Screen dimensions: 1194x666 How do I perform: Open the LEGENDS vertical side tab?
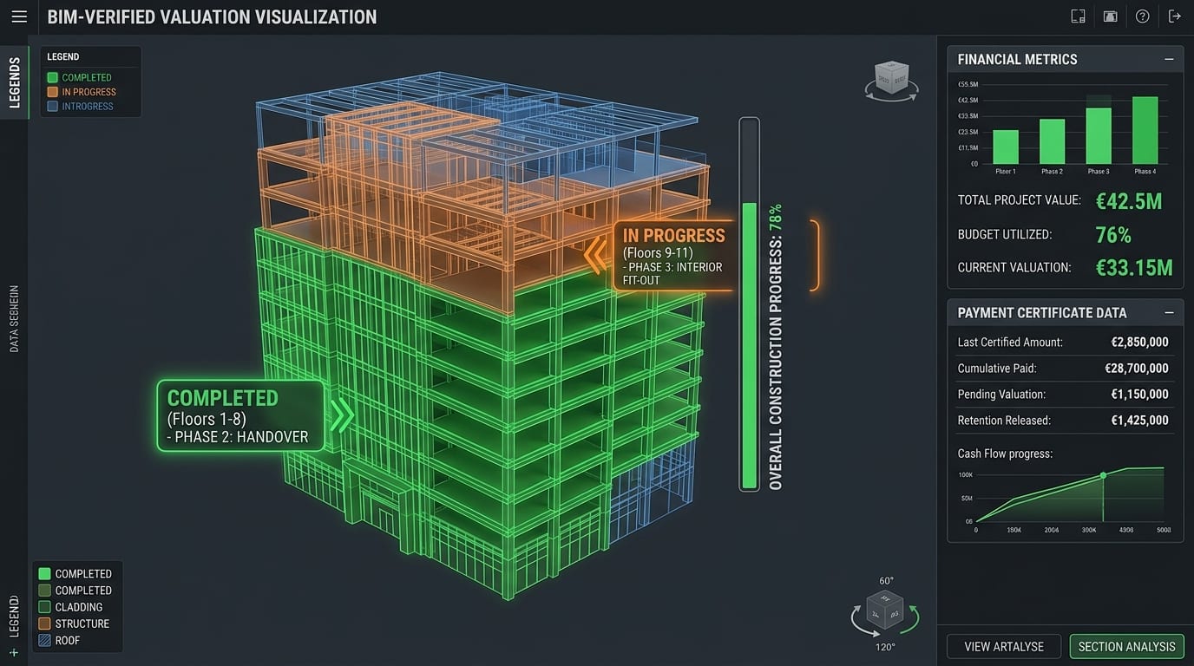[x=14, y=82]
